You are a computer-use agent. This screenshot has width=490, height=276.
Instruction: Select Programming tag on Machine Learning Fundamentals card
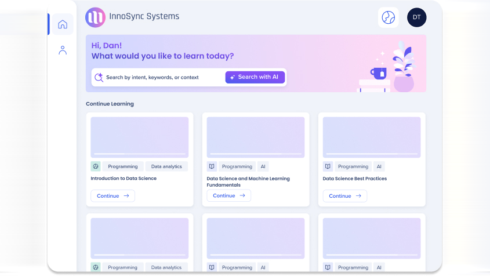coord(237,166)
